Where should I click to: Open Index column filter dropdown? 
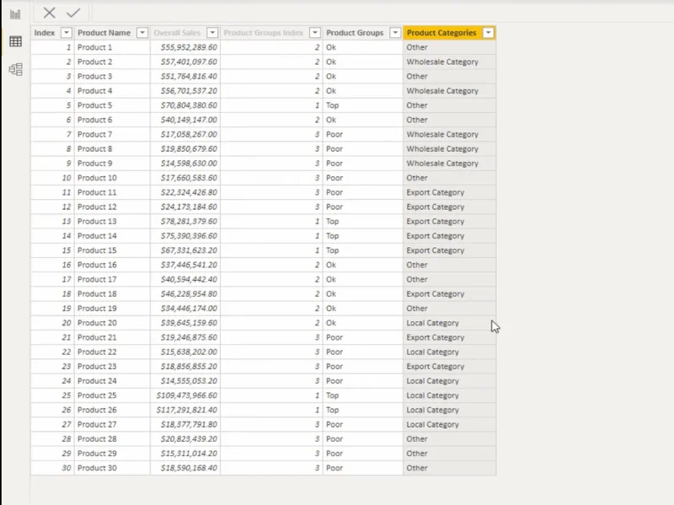pos(67,33)
